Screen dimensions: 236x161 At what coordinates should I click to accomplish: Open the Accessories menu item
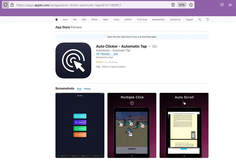tap(175, 19)
